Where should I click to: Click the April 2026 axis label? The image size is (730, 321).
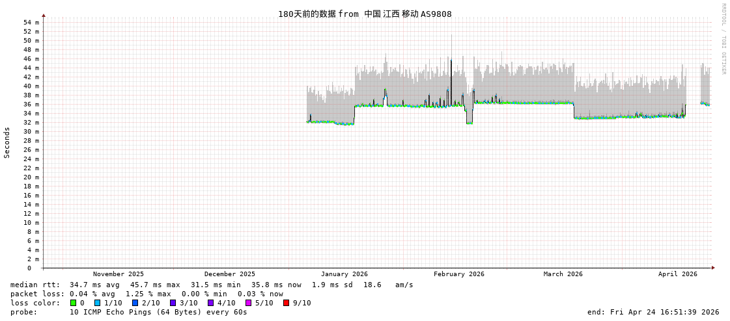(x=677, y=274)
